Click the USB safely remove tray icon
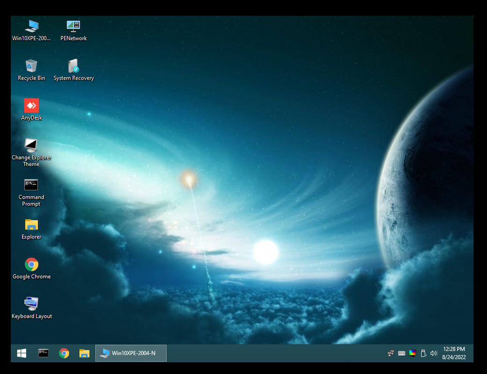 coord(423,353)
